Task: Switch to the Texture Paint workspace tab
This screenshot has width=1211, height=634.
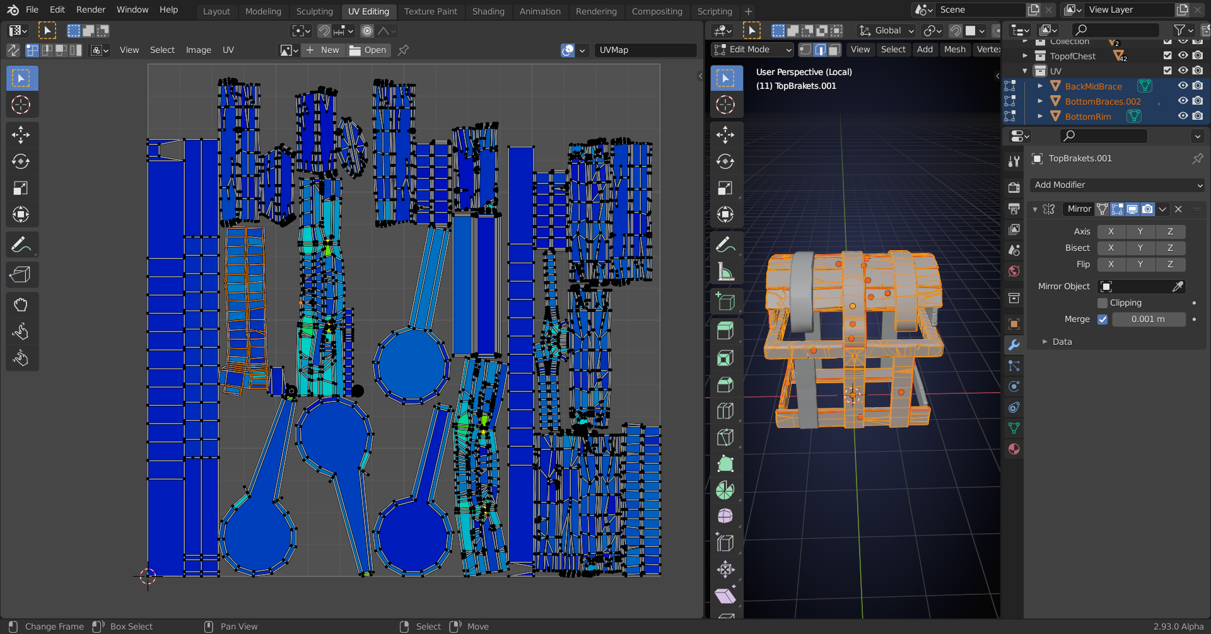Action: tap(430, 11)
